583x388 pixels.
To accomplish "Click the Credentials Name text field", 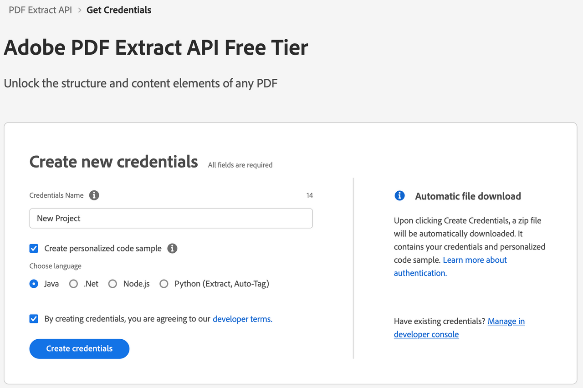I will tap(171, 219).
